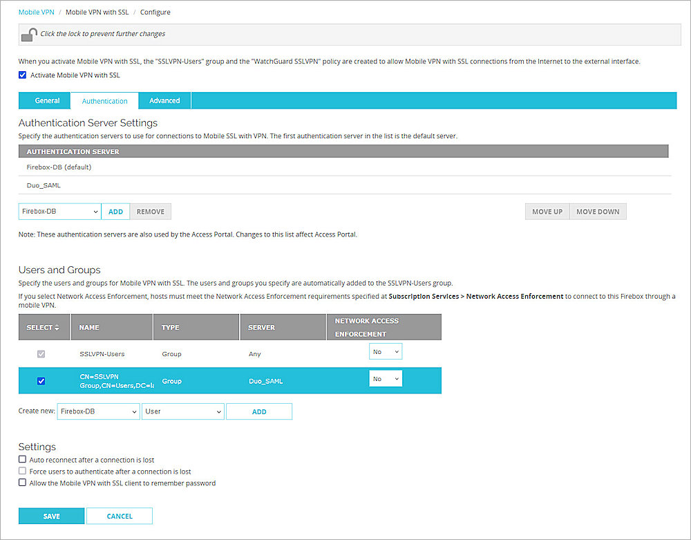This screenshot has width=691, height=540.
Task: Click SAVE to apply changes
Action: click(51, 516)
